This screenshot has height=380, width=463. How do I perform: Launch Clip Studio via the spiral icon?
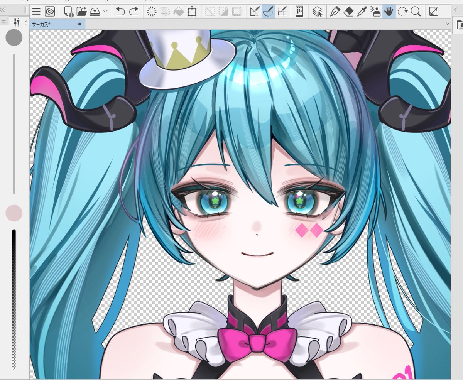pyautogui.click(x=50, y=12)
